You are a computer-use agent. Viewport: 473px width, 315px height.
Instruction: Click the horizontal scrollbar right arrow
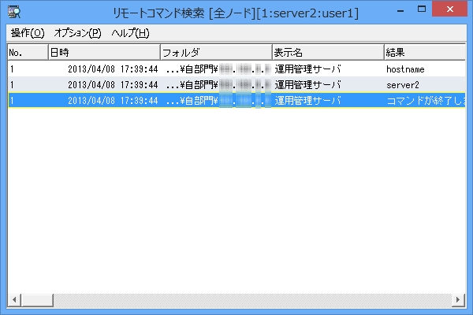click(x=458, y=300)
